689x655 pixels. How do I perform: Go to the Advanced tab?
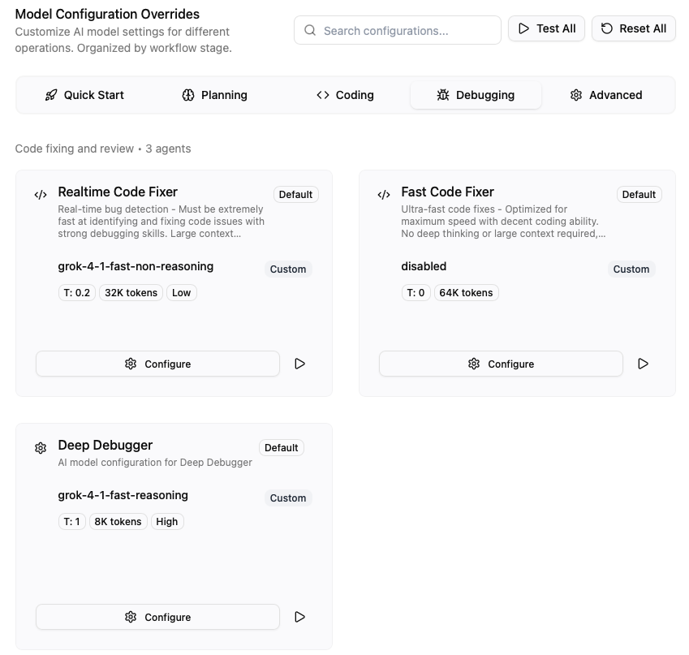tap(606, 95)
